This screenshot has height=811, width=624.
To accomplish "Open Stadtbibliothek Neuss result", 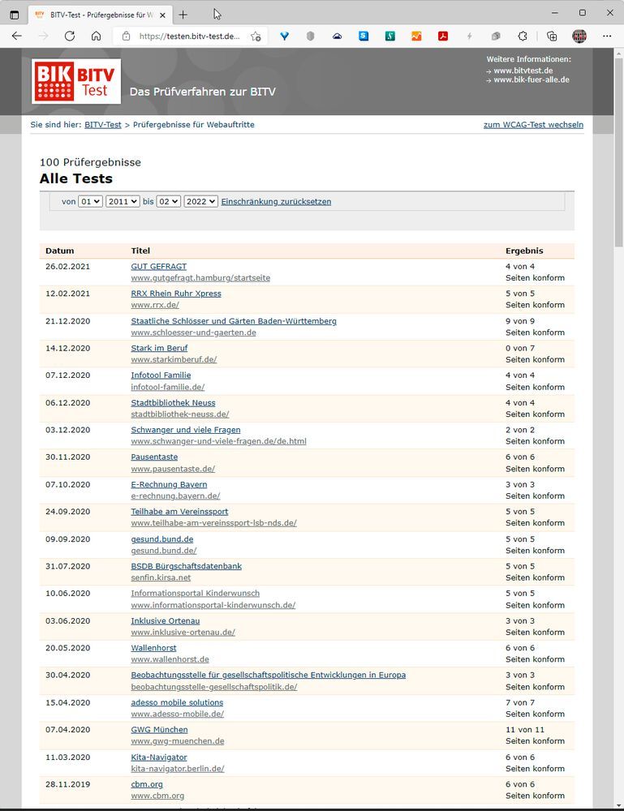I will (x=174, y=402).
